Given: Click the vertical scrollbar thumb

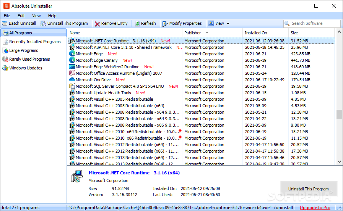Looking at the screenshot, I should coord(339,114).
